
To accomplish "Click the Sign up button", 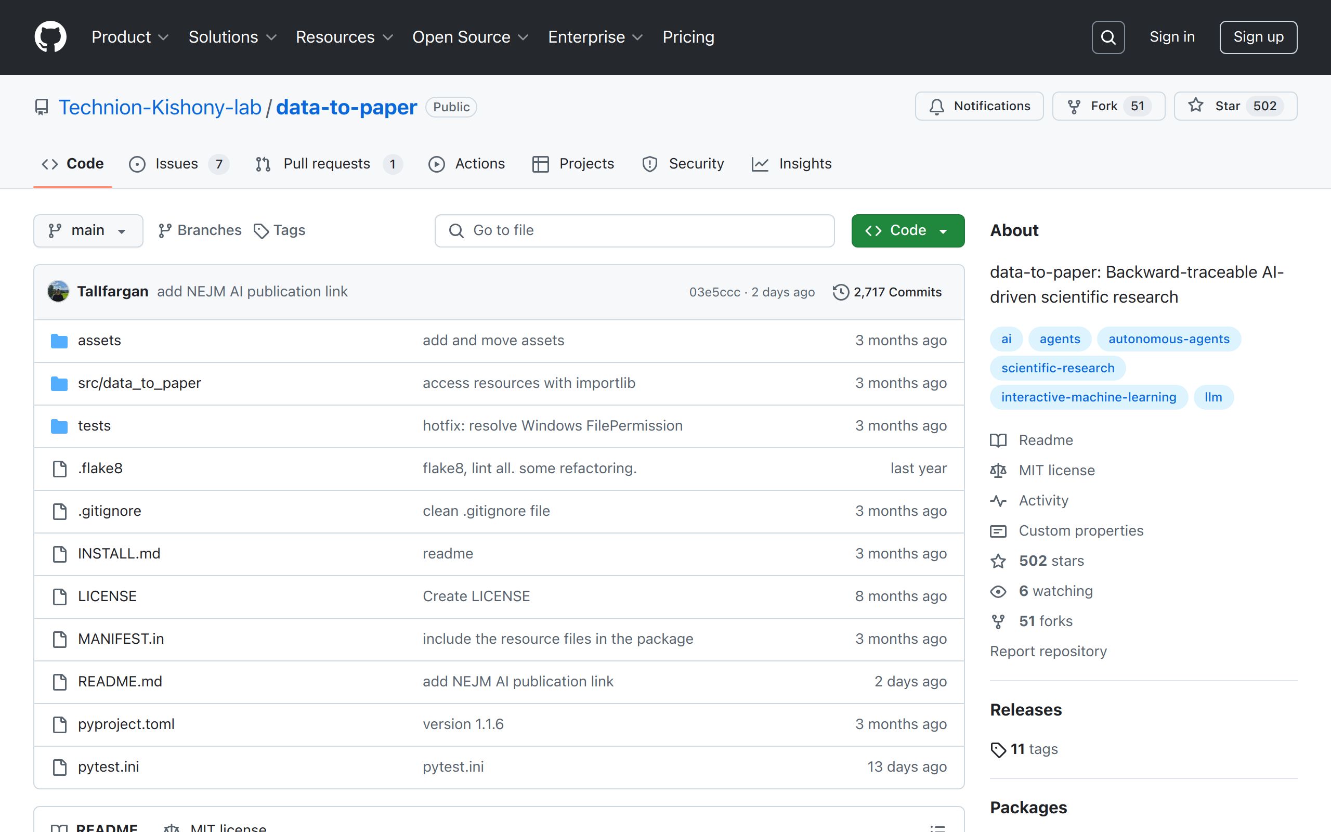I will point(1258,37).
